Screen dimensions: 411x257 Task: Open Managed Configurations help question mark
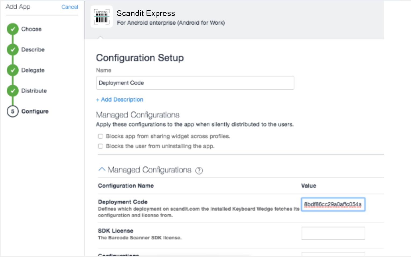click(199, 170)
